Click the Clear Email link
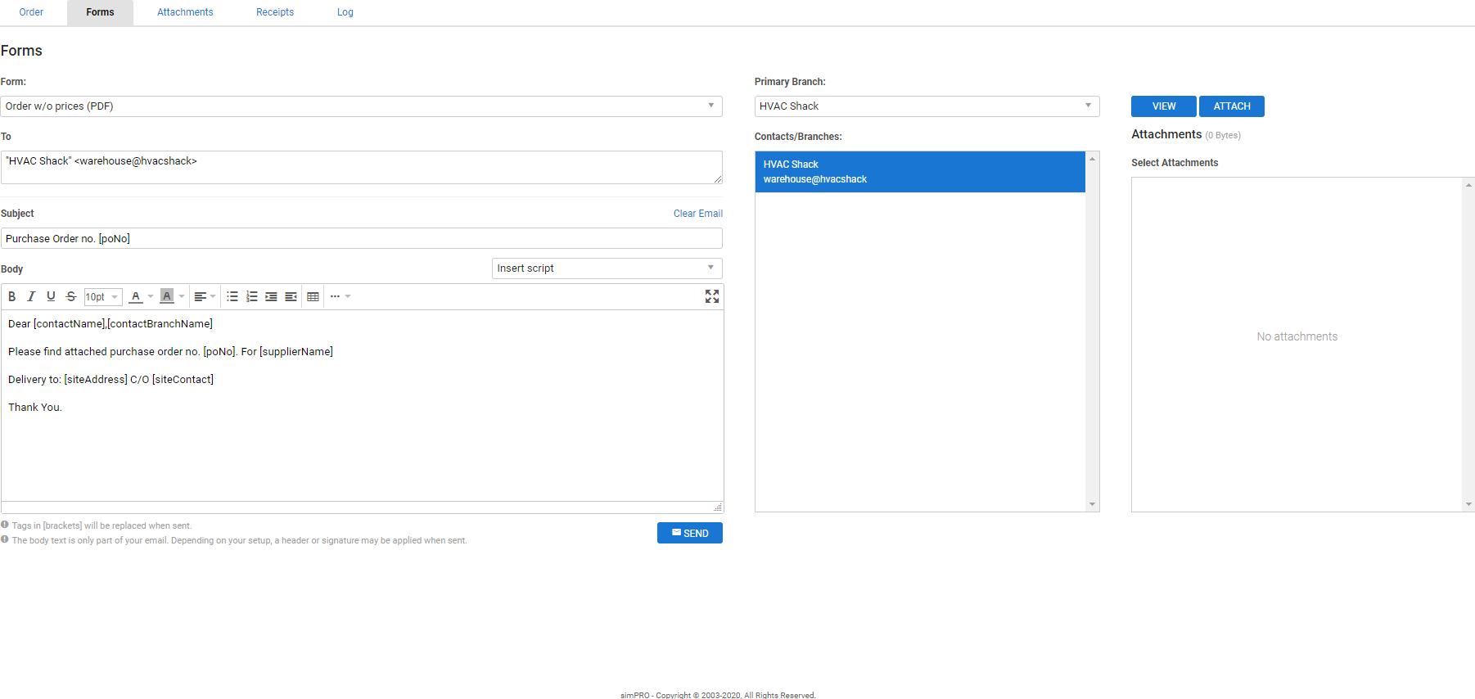Viewport: 1475px width, 699px height. (698, 214)
